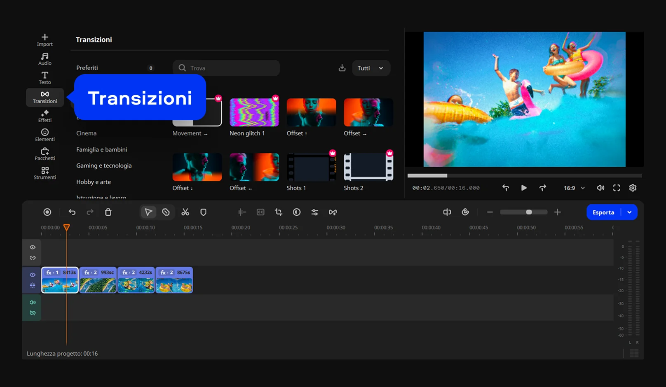Select the Cinema transitions category
This screenshot has width=666, height=387.
pos(87,133)
